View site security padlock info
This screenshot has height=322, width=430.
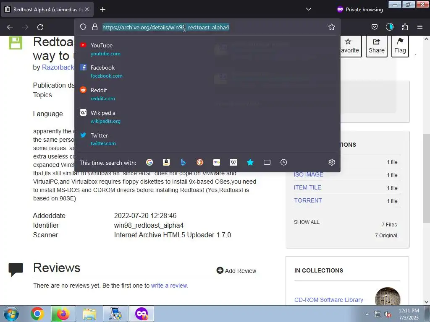95,27
